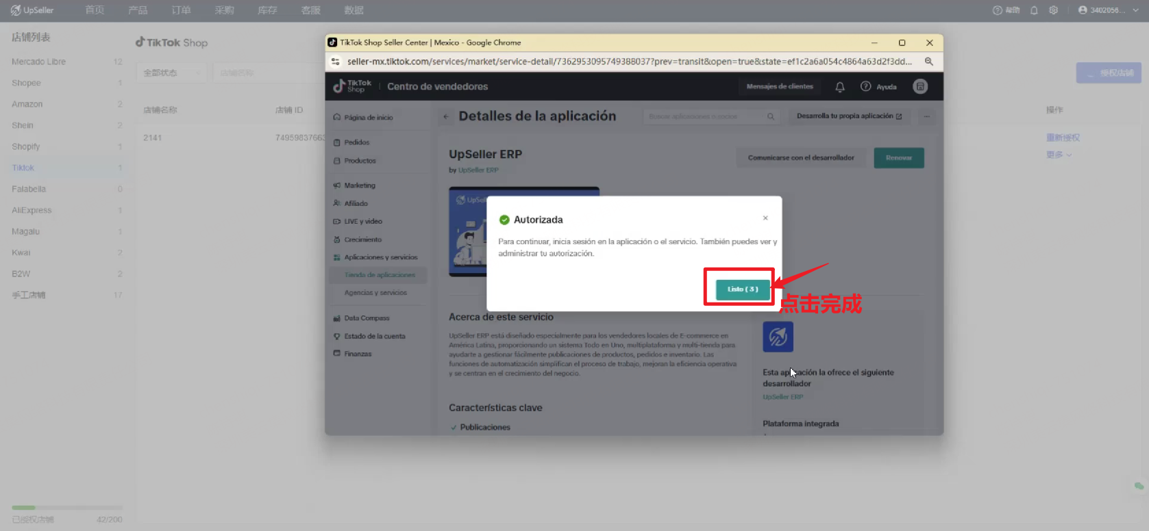This screenshot has height=531, width=1149.
Task: Open 数据 tab in UpSeller
Action: pyautogui.click(x=354, y=10)
